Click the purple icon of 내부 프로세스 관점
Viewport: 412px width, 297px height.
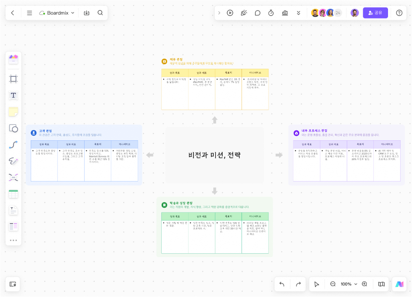pos(296,133)
